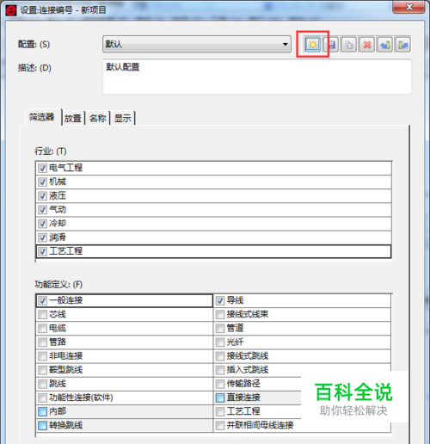
Task: Check the 并联相间母线连接 checkbox
Action: [x=220, y=425]
